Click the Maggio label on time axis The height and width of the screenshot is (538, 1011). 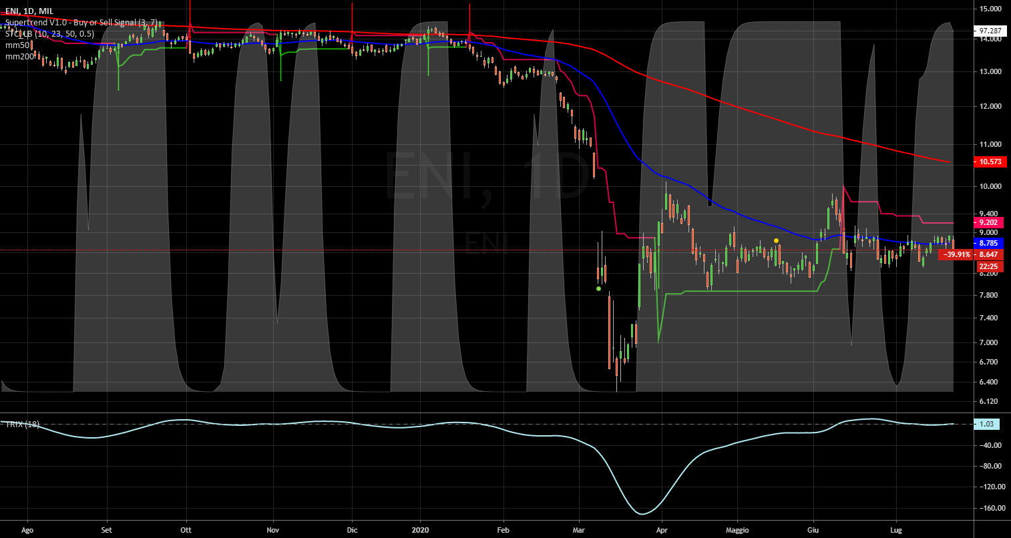pyautogui.click(x=738, y=531)
